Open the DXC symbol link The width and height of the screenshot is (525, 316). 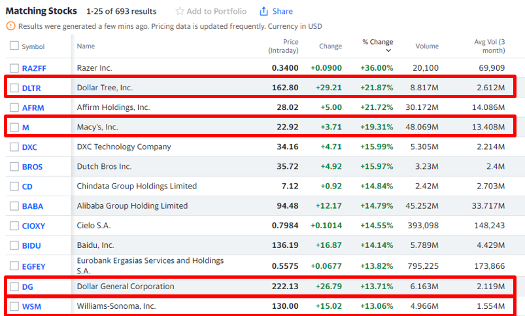tap(29, 147)
